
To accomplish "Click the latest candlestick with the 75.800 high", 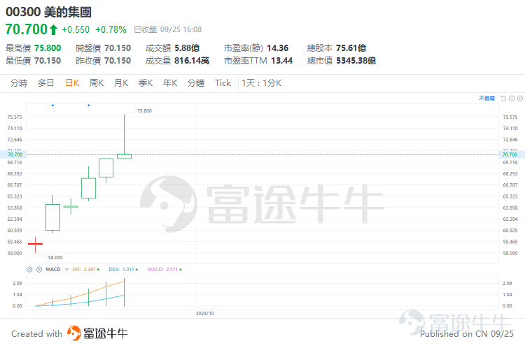I will tap(124, 156).
